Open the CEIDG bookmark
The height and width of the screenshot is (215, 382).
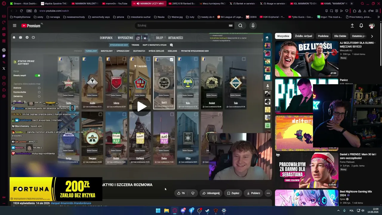coord(251,17)
